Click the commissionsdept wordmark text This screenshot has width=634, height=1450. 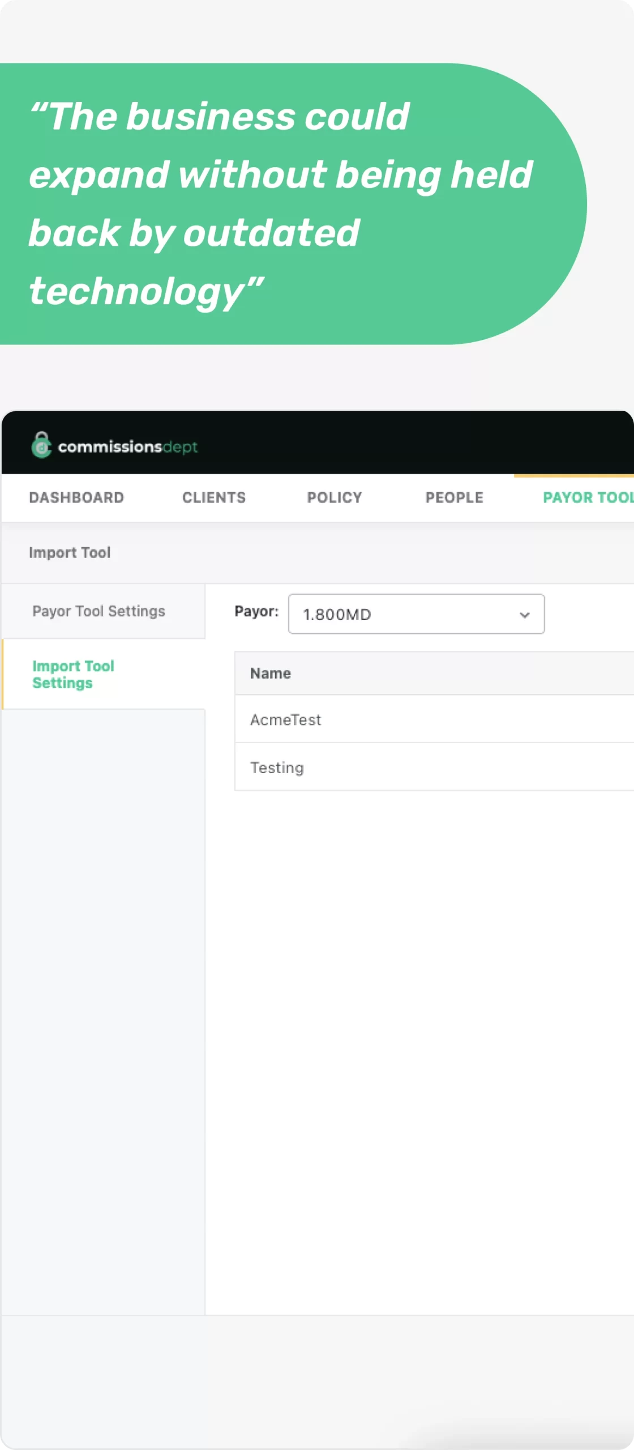tap(127, 447)
